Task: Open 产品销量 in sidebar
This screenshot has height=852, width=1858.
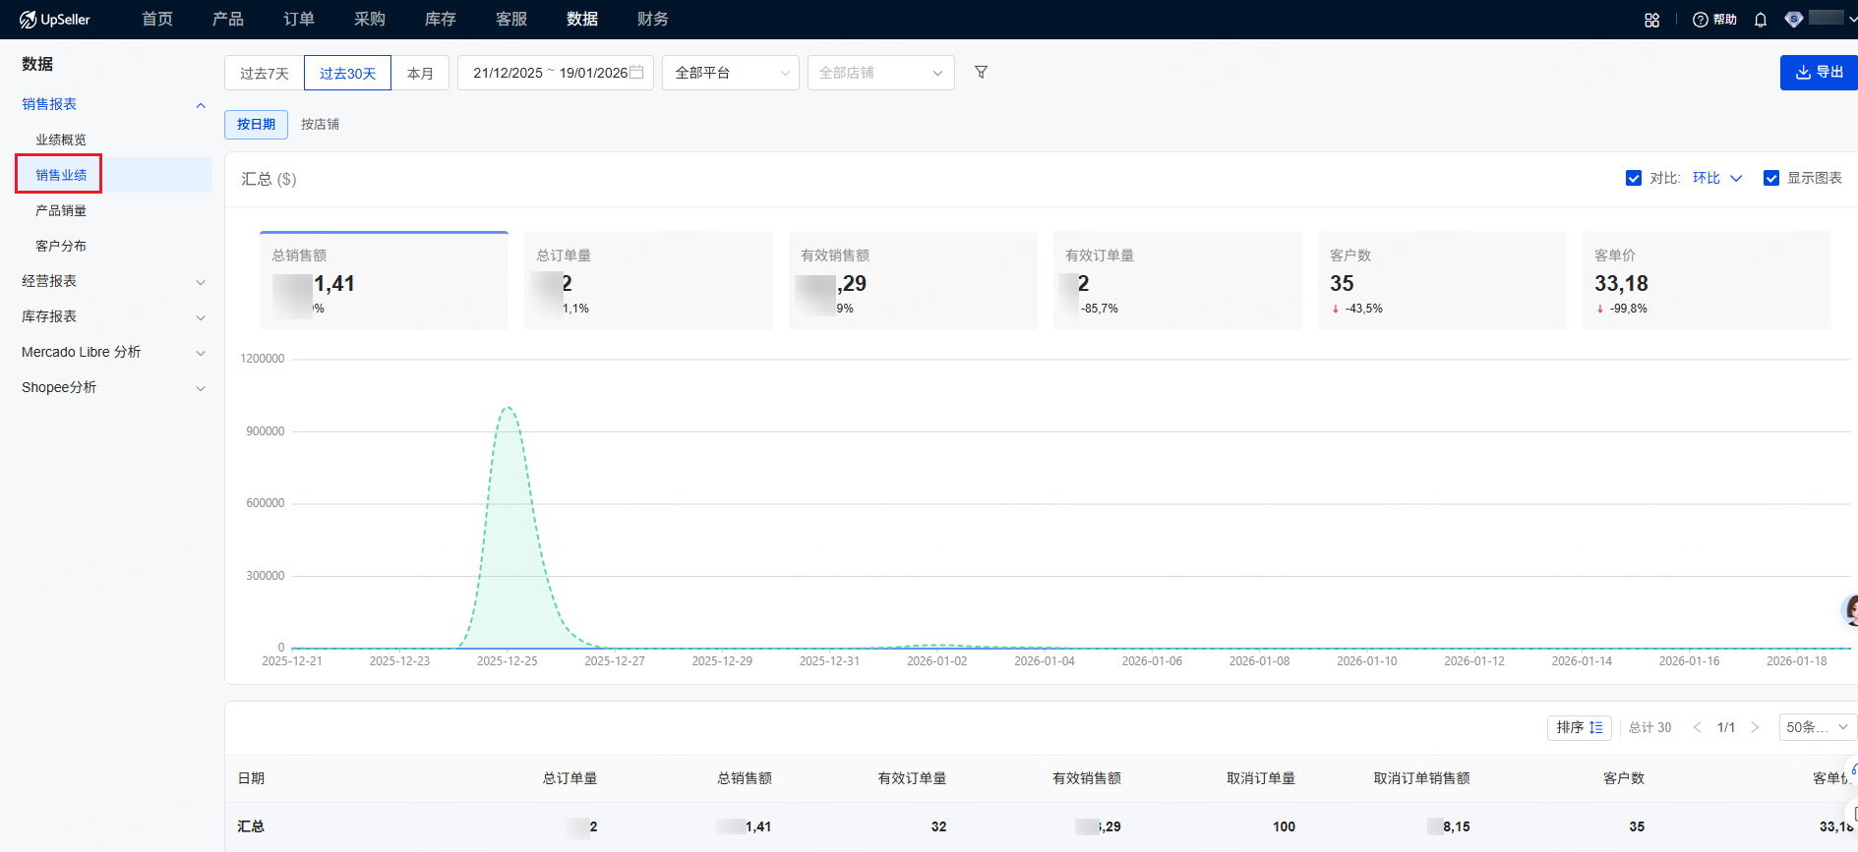Action: coord(61,210)
